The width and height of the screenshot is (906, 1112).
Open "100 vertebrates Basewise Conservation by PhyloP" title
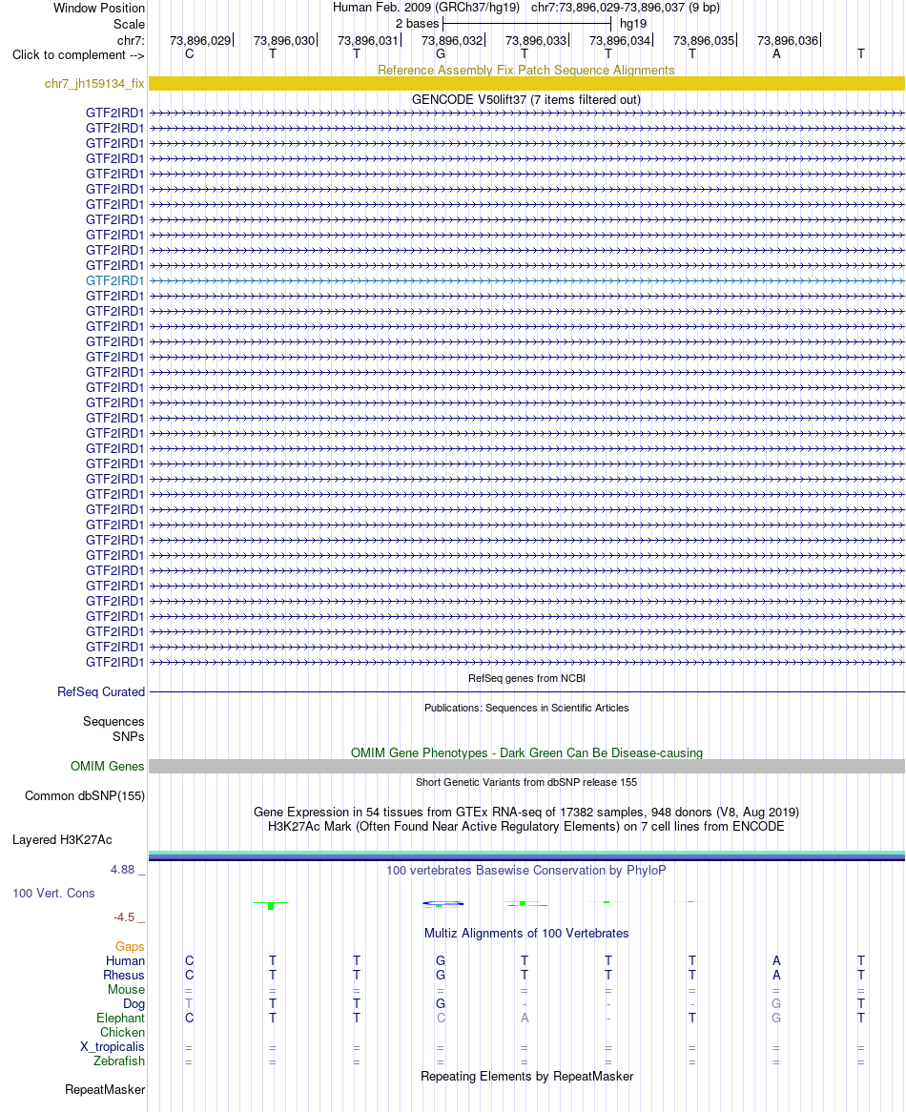[x=526, y=870]
